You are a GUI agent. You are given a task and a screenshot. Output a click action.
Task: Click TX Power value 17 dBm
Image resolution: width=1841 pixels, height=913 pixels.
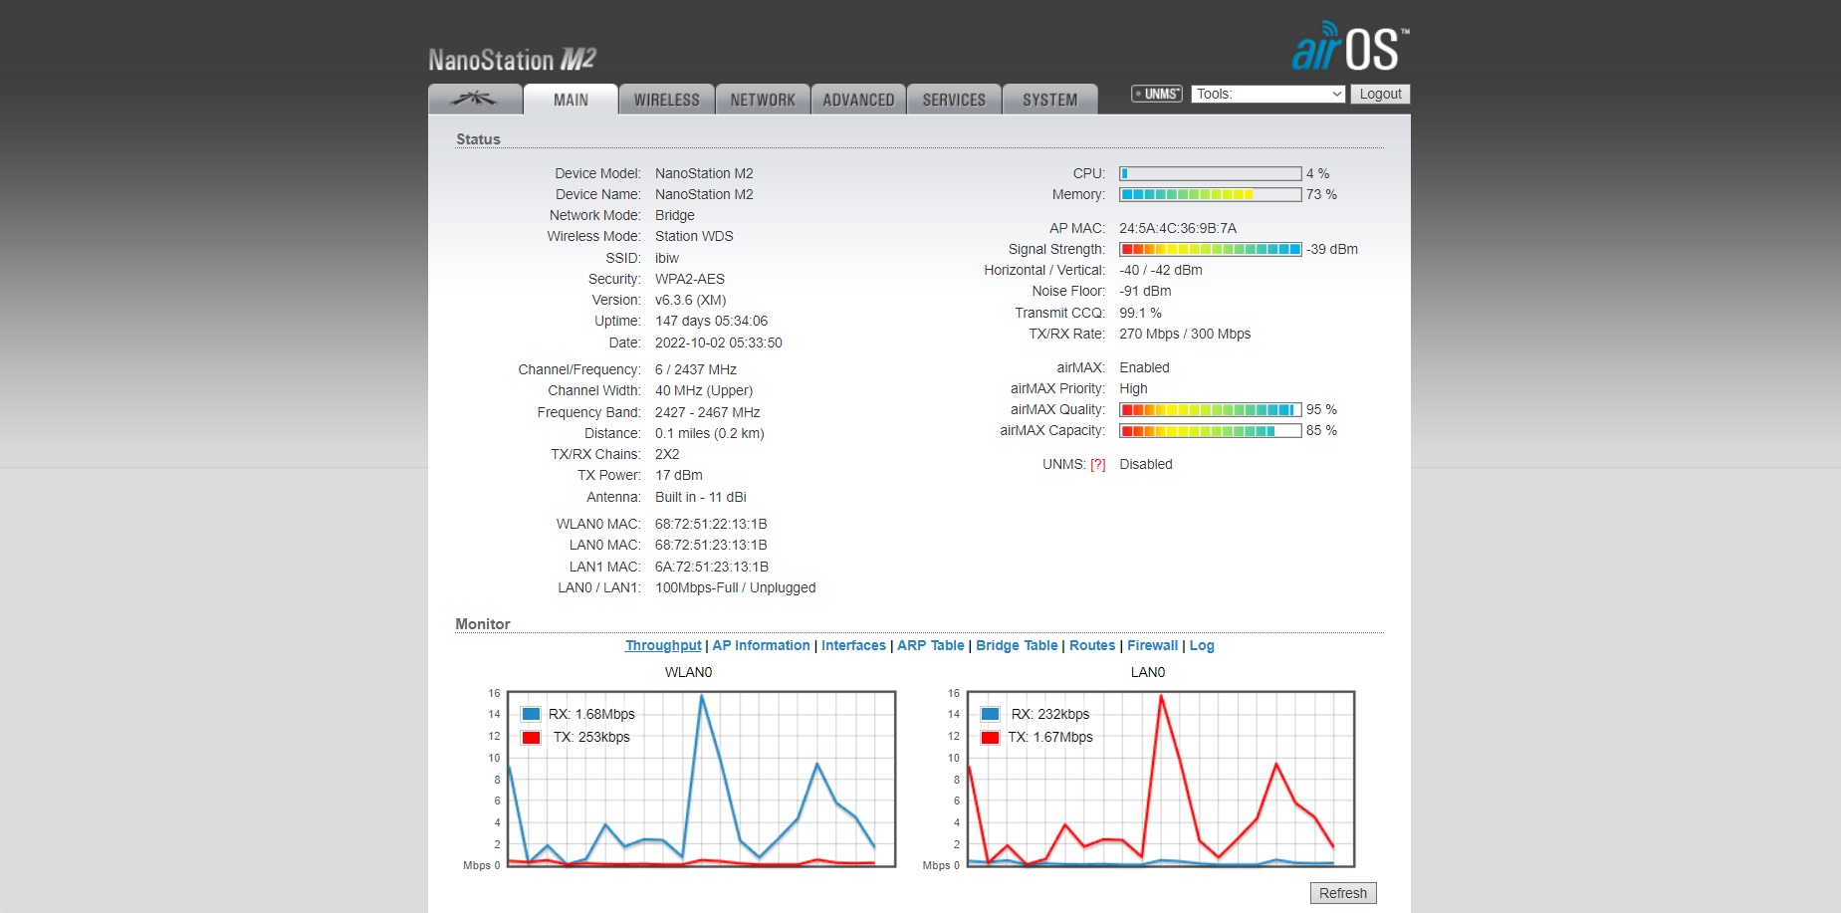[x=678, y=475]
